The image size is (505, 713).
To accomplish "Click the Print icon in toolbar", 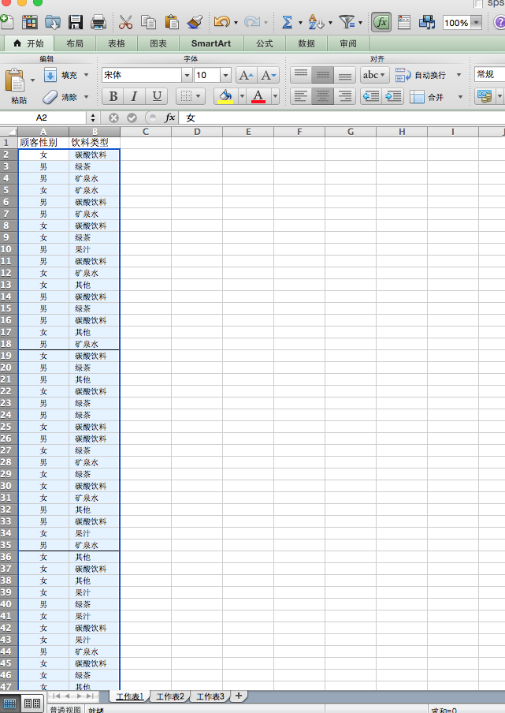I will click(x=98, y=22).
